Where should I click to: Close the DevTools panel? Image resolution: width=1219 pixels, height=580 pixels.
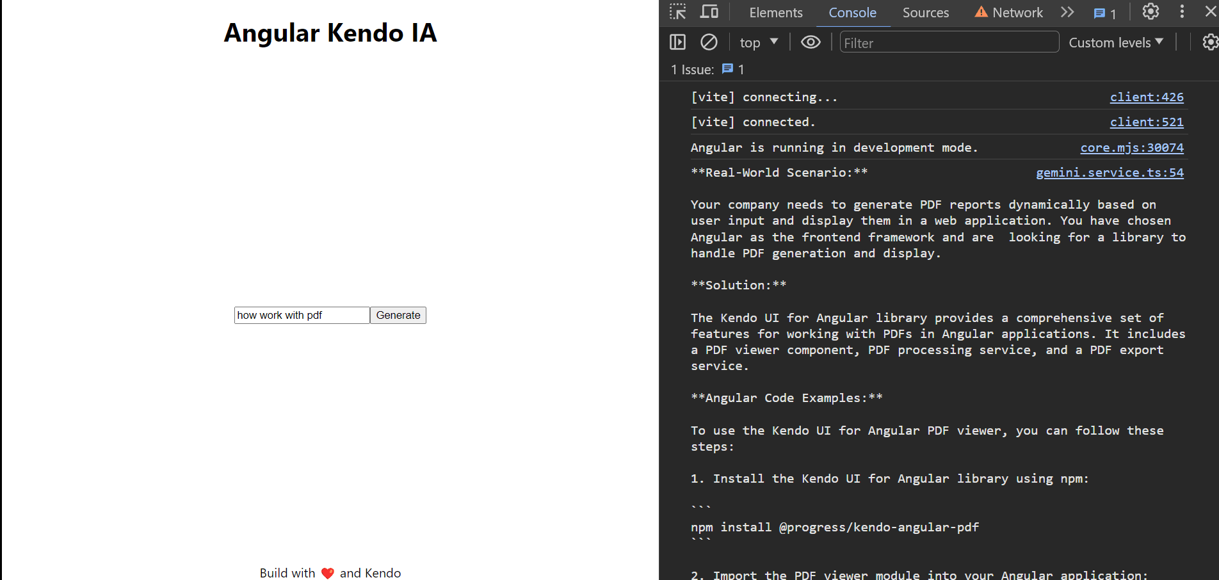pos(1210,12)
